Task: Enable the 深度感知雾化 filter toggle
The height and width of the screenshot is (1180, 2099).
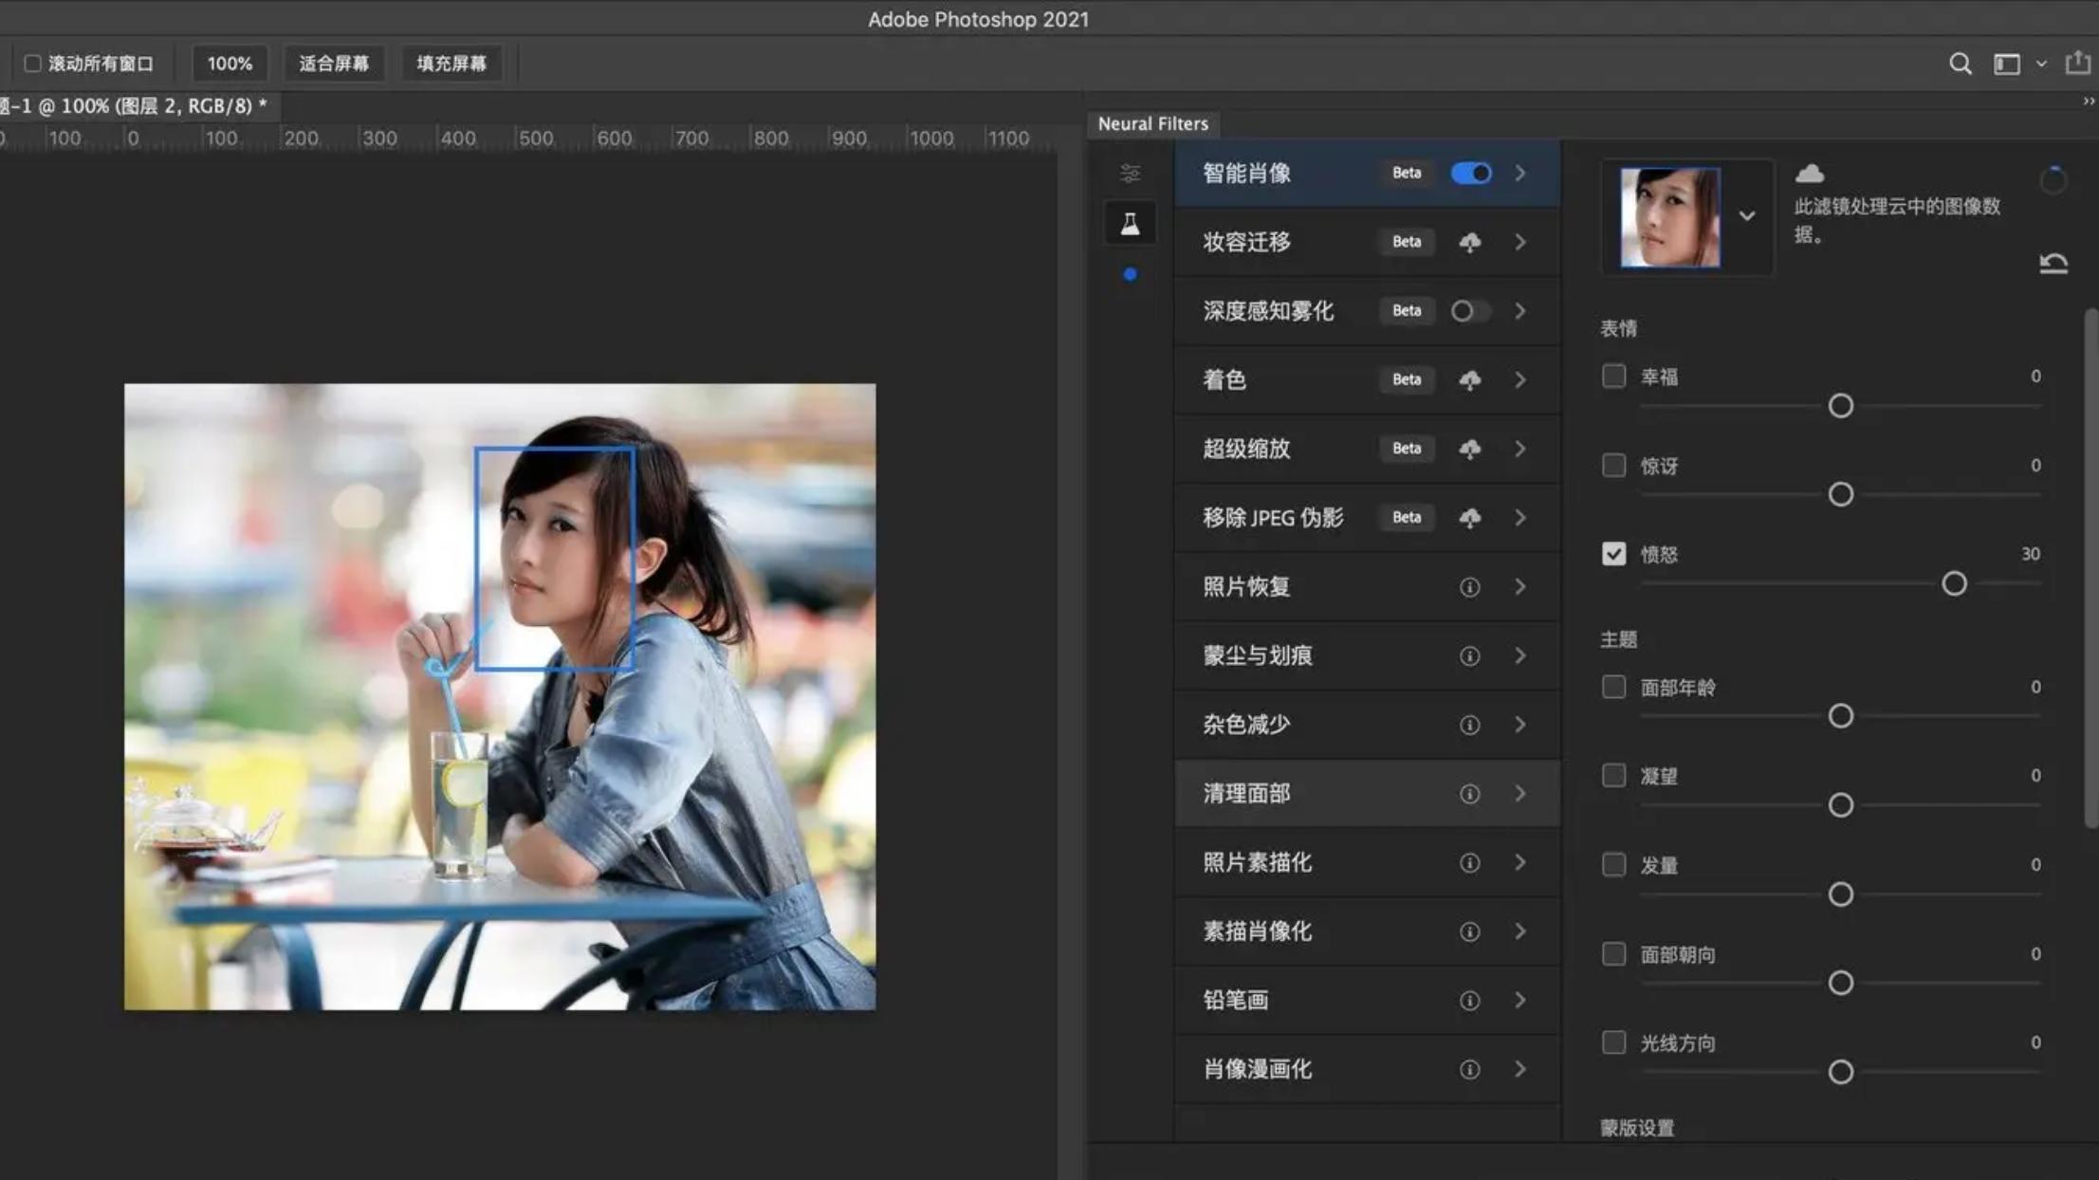Action: [1469, 310]
